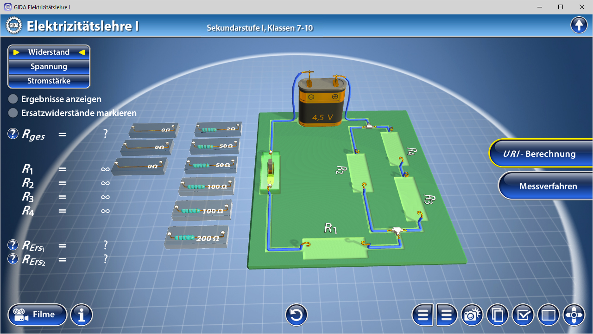The width and height of the screenshot is (593, 334).
Task: Click the empty R1 slot on board
Action: tap(334, 248)
